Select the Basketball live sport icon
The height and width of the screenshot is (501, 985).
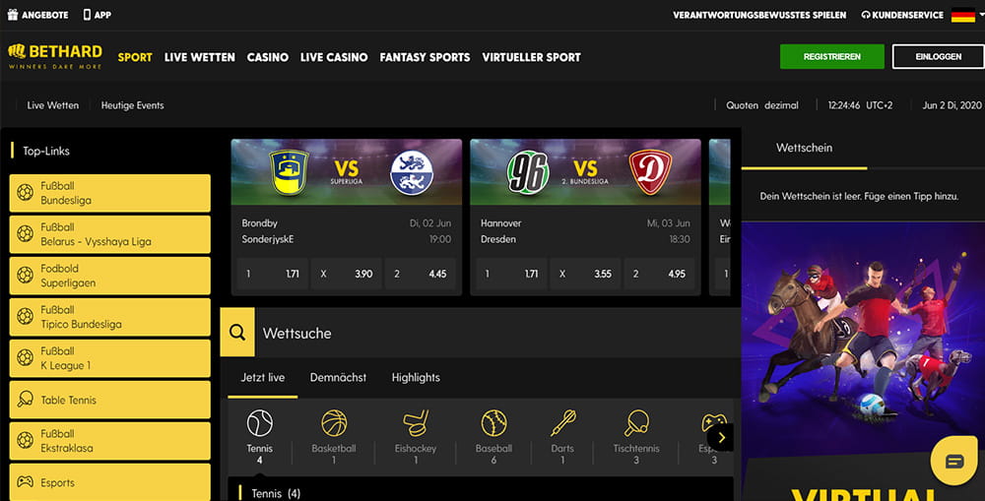coord(334,423)
